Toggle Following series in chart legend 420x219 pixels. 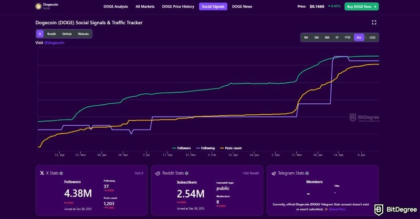(x=205, y=148)
